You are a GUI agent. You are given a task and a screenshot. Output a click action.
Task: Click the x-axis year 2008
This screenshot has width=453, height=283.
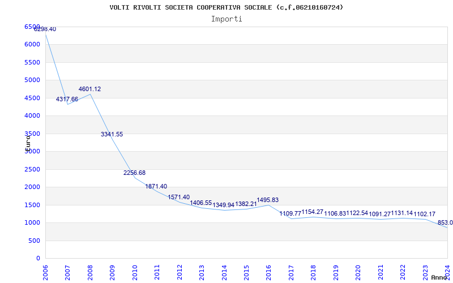90,272
